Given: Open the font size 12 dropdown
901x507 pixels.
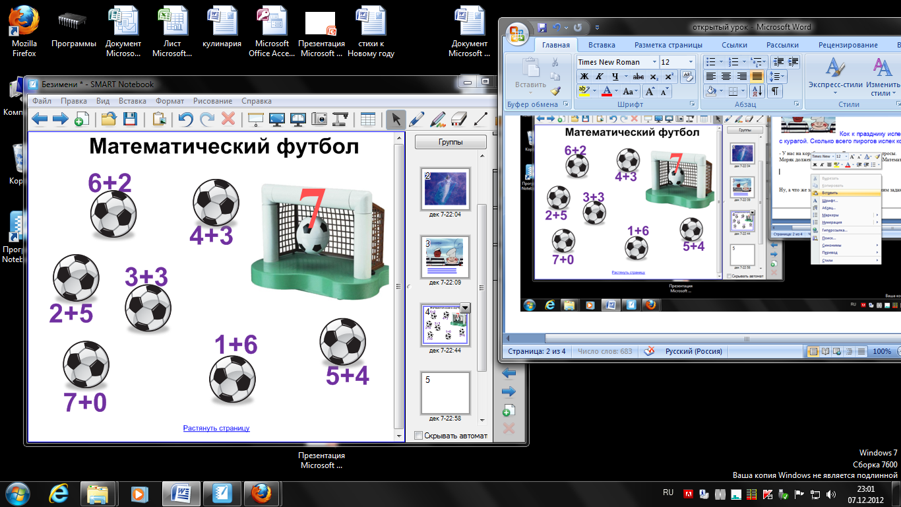Looking at the screenshot, I should tap(691, 62).
